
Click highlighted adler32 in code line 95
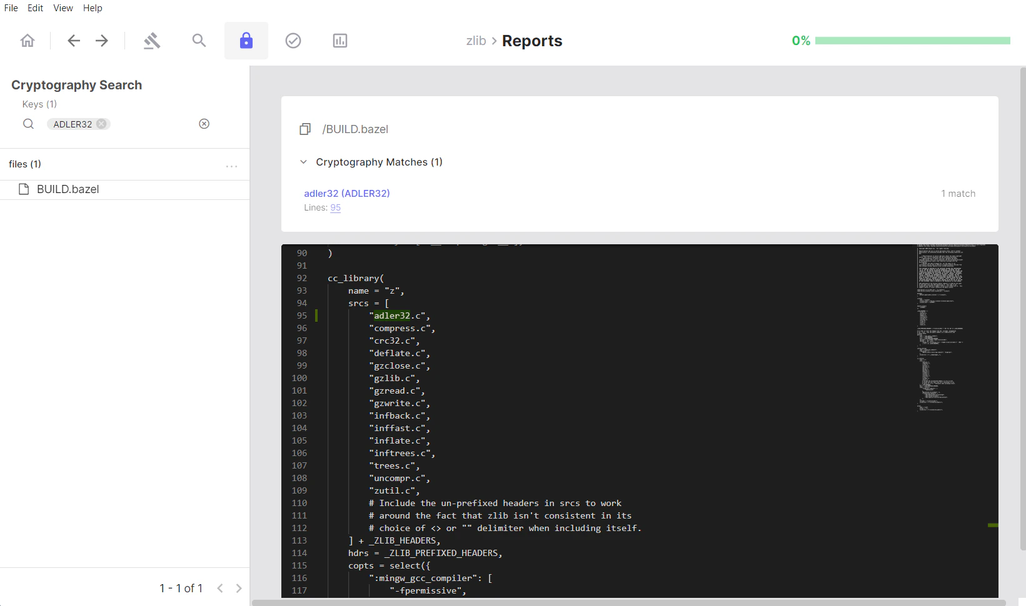392,315
